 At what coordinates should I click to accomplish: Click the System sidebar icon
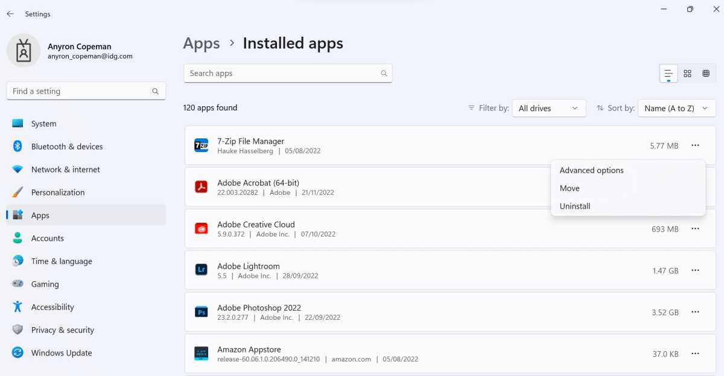point(18,124)
